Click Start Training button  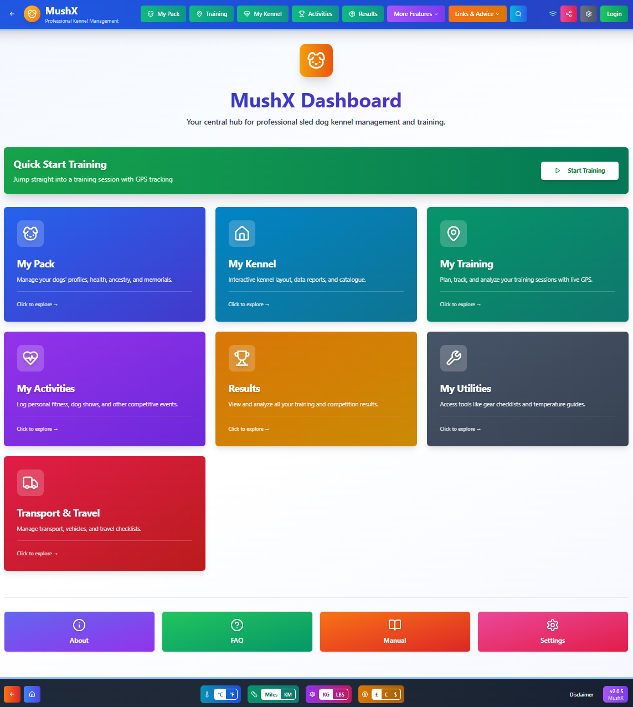tap(580, 171)
